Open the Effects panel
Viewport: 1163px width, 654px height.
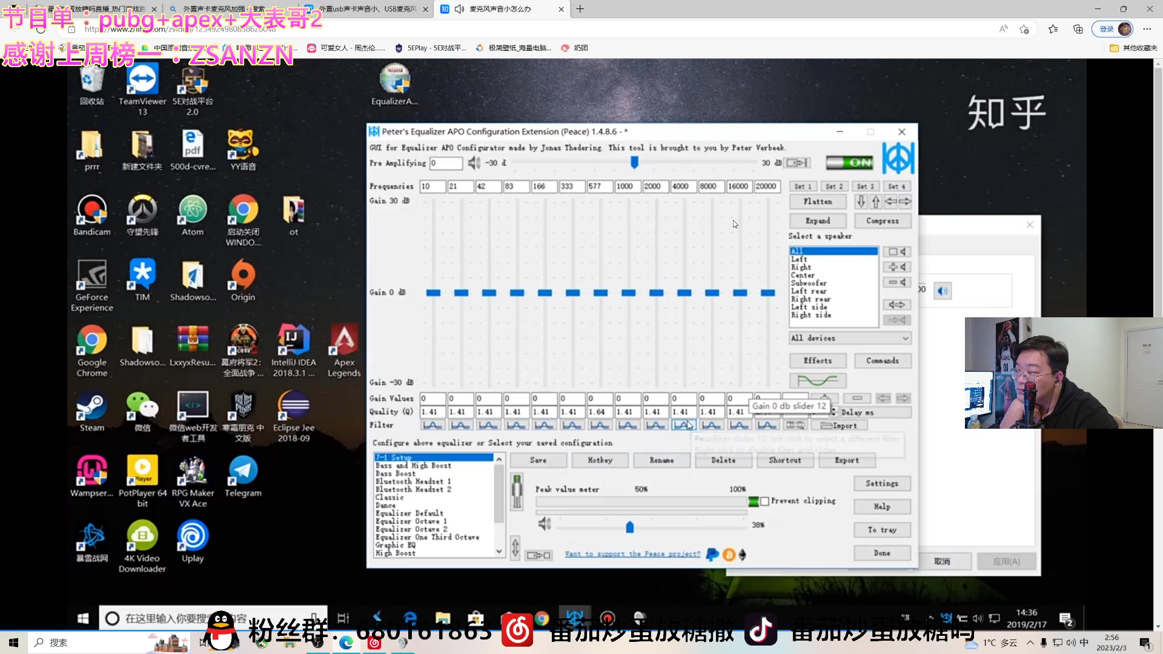click(x=818, y=361)
